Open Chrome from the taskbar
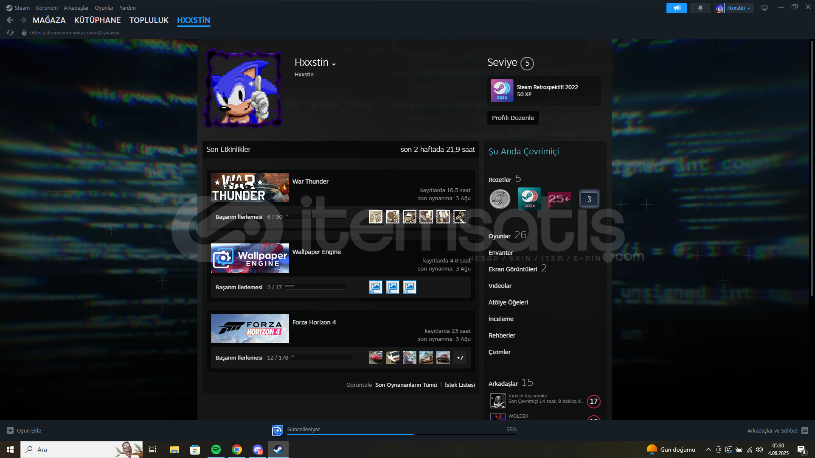The height and width of the screenshot is (458, 815). [237, 450]
